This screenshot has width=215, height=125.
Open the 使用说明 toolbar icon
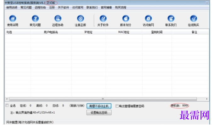click(13, 19)
